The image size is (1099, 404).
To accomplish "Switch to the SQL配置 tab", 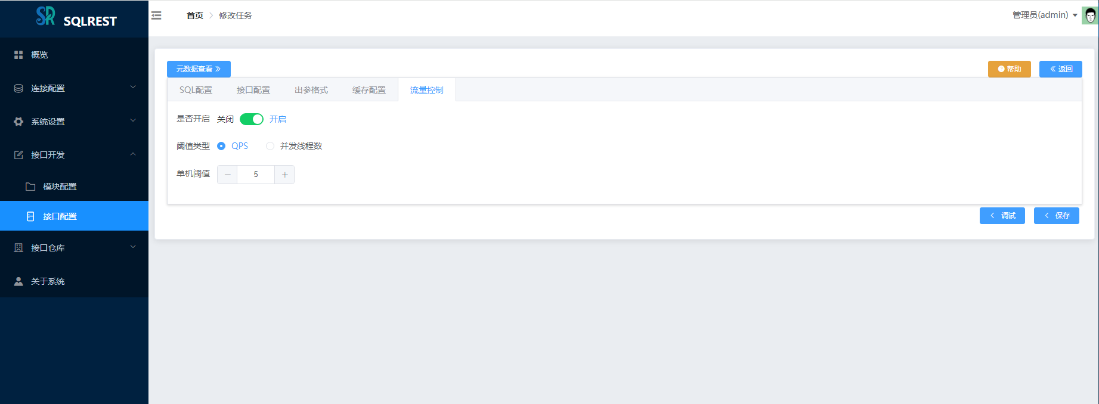I will (x=196, y=90).
